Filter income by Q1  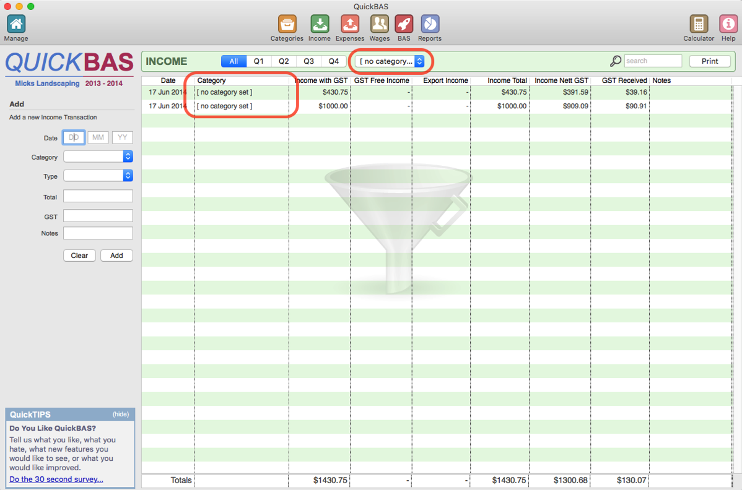tap(259, 61)
